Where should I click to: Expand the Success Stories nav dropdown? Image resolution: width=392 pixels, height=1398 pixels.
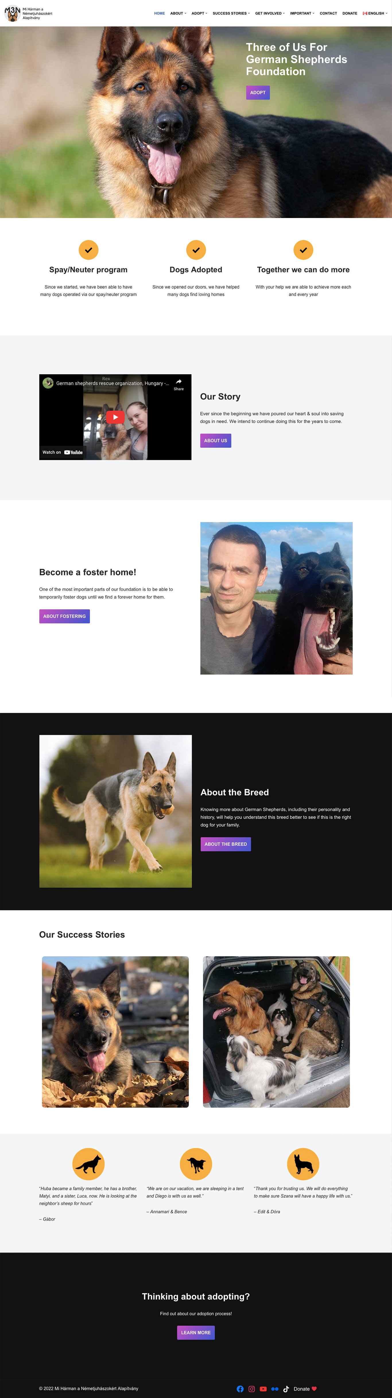coord(231,13)
